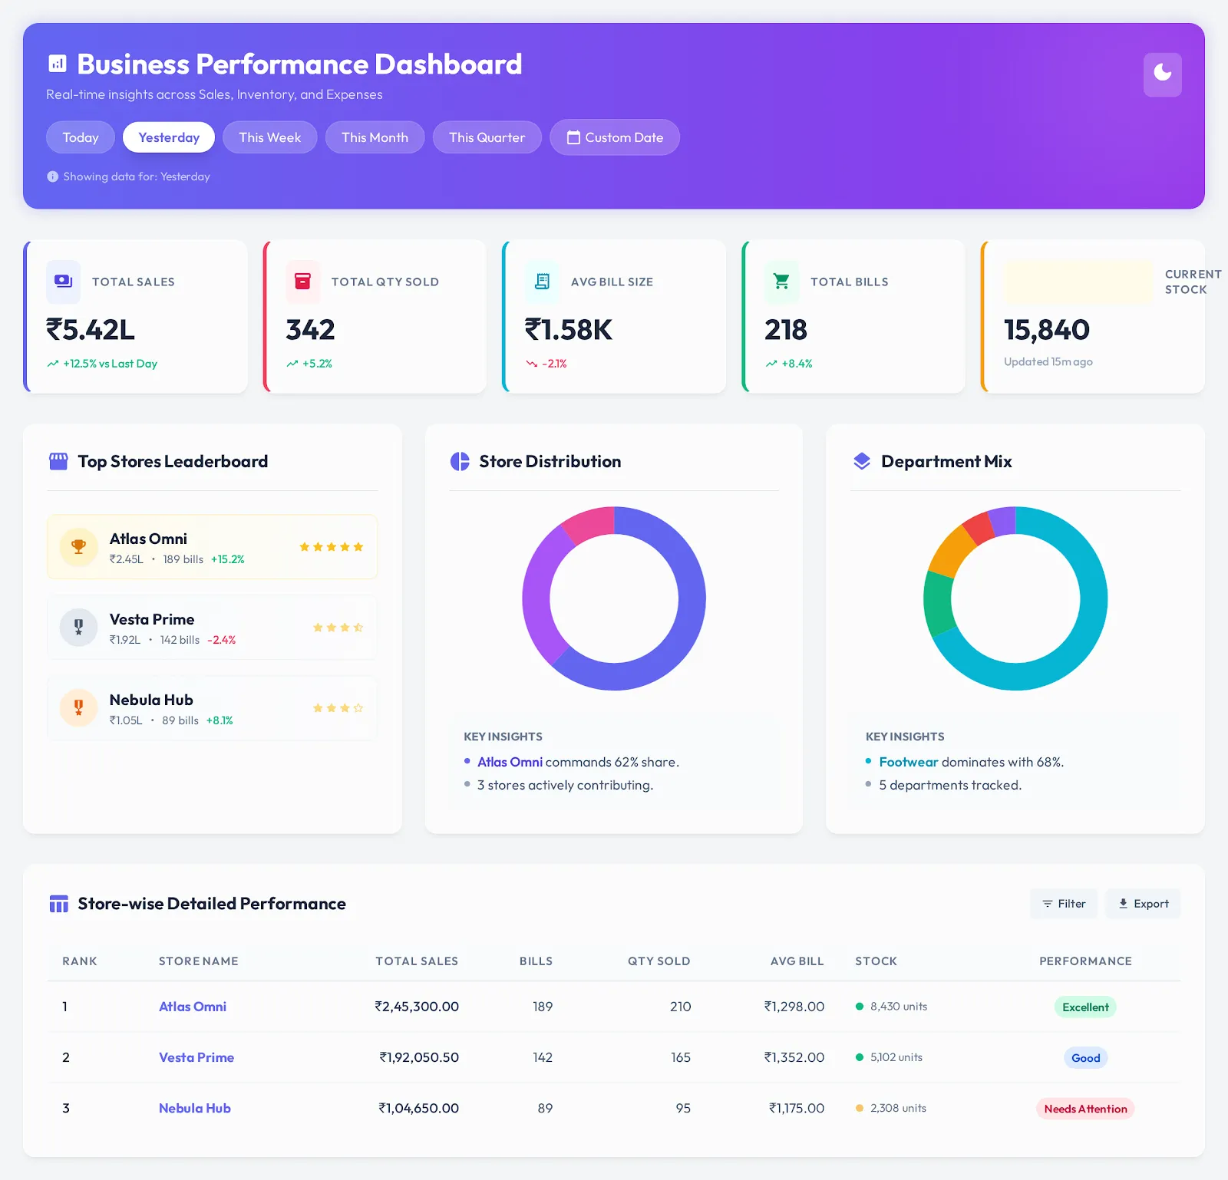Click the pie chart icon beside Store Distribution
Viewport: 1228px width, 1180px height.
tap(458, 461)
